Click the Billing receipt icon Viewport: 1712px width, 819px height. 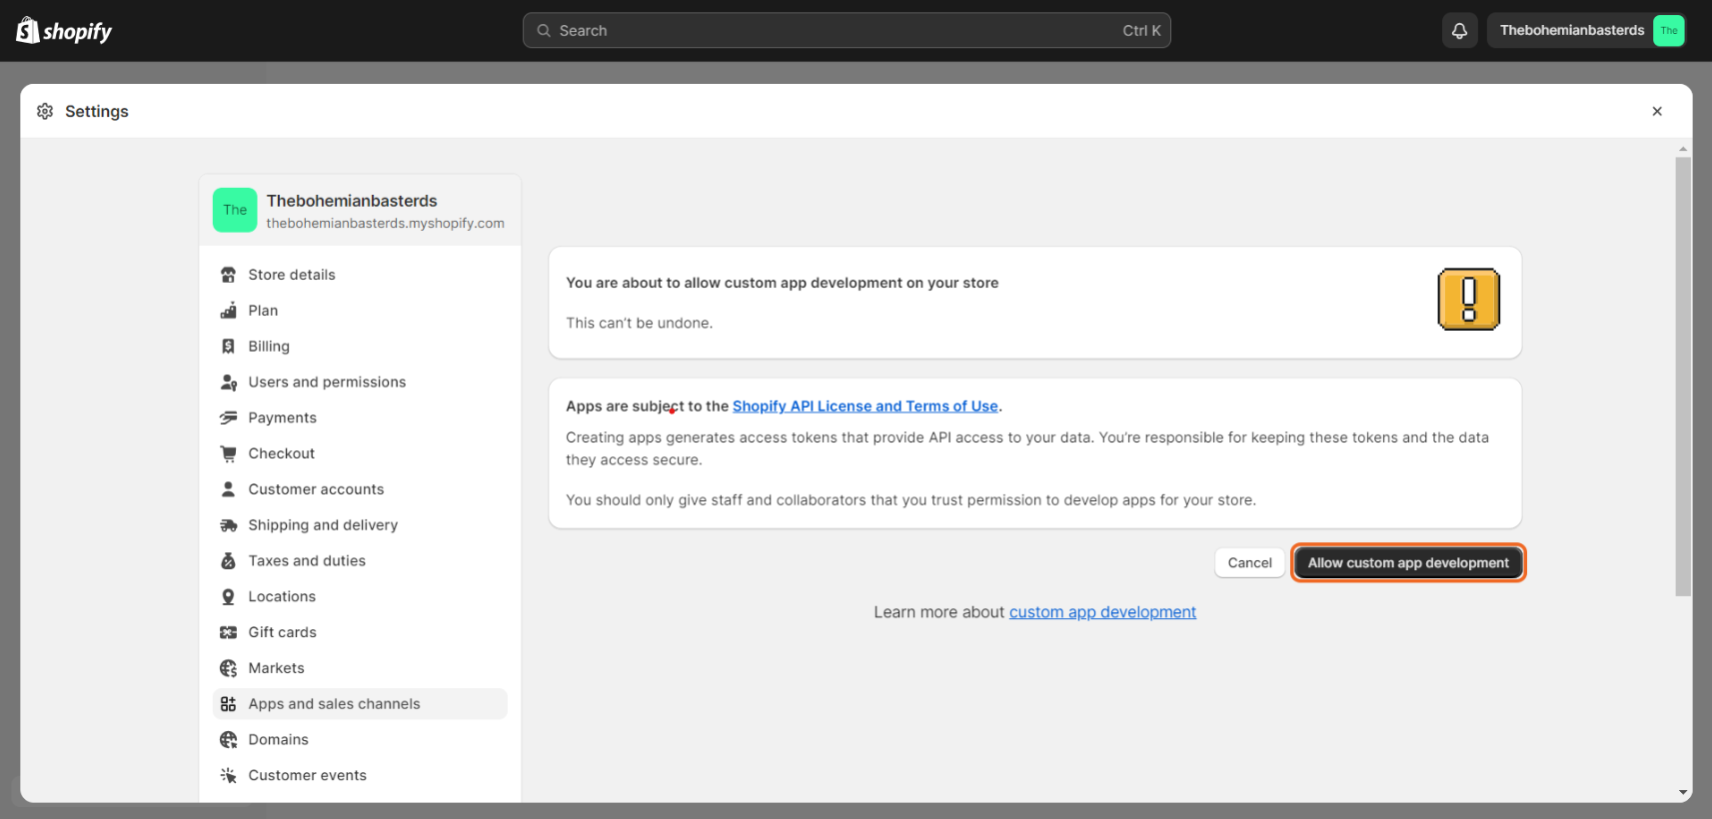click(x=228, y=347)
